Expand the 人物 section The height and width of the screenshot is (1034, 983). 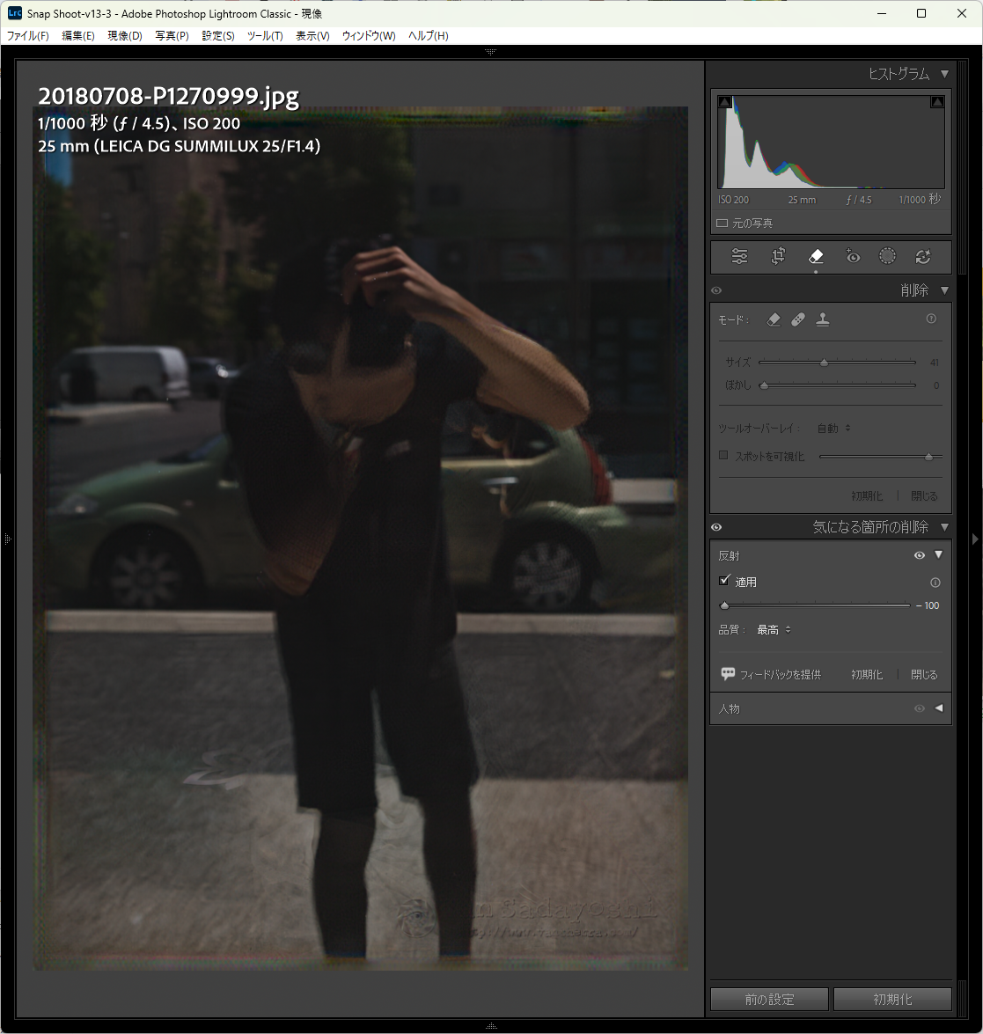[939, 708]
